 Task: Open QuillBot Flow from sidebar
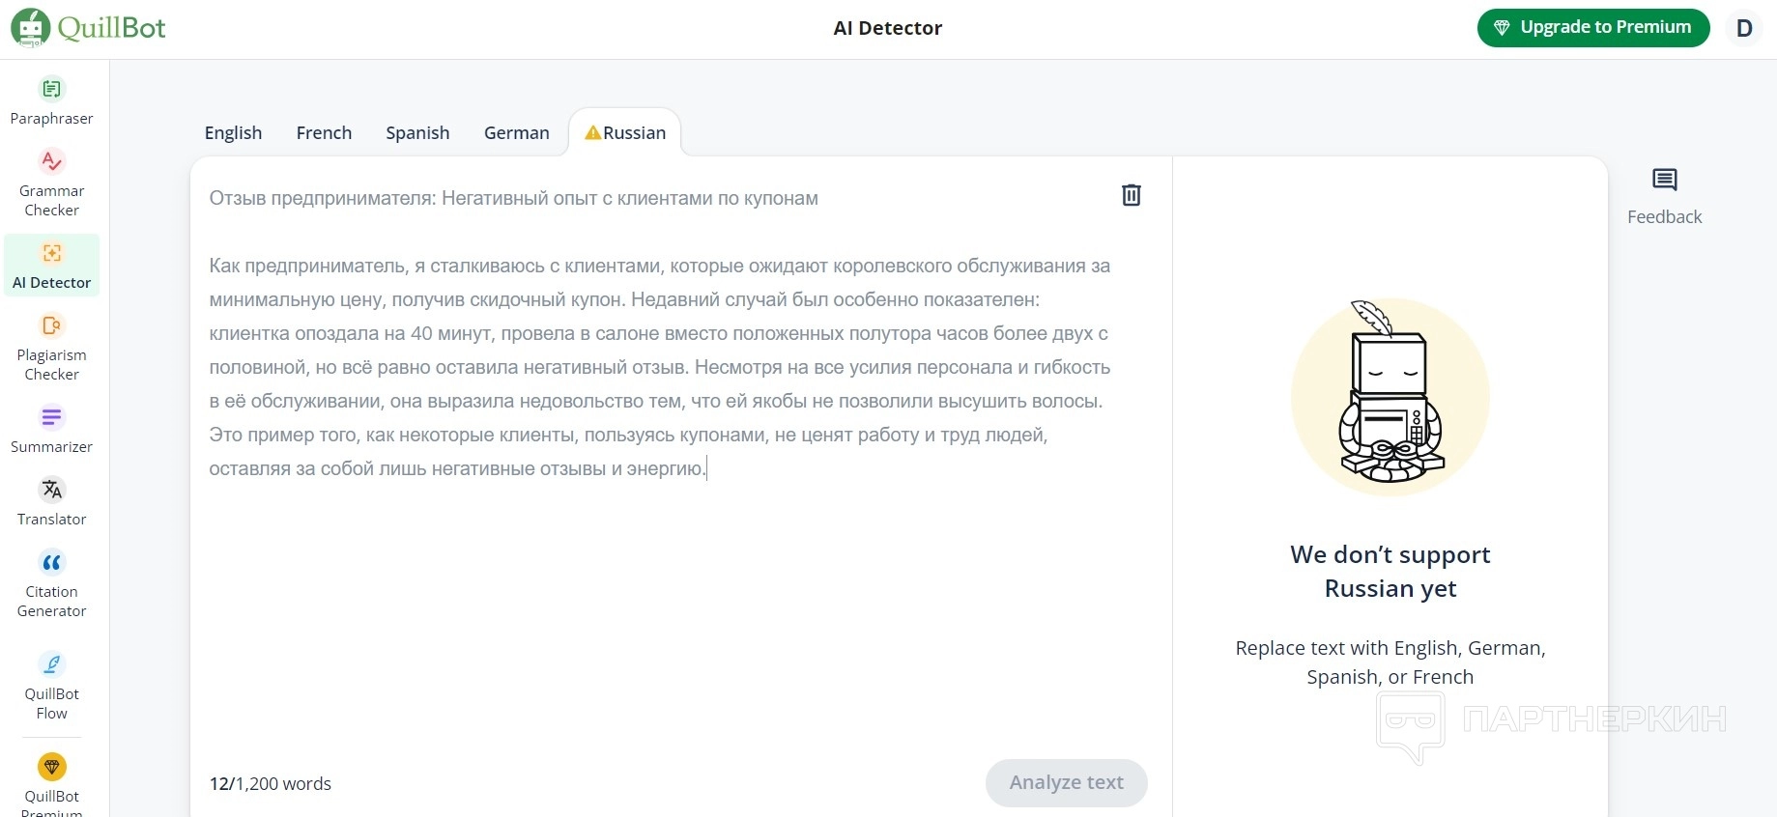tap(51, 665)
